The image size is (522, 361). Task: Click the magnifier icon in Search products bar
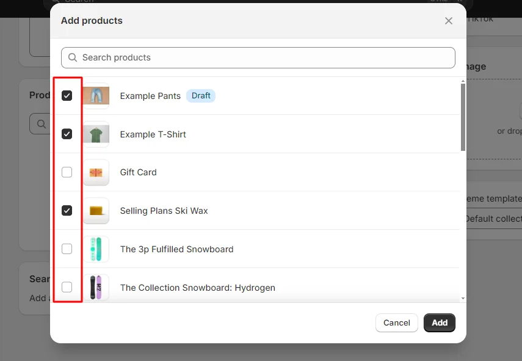(x=72, y=57)
